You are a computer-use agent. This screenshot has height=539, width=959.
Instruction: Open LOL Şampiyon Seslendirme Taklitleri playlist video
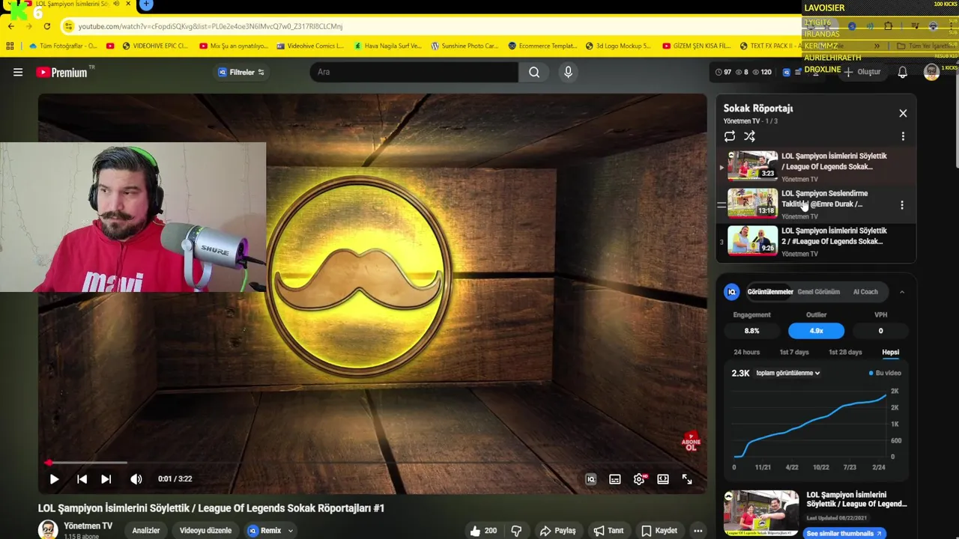click(824, 198)
